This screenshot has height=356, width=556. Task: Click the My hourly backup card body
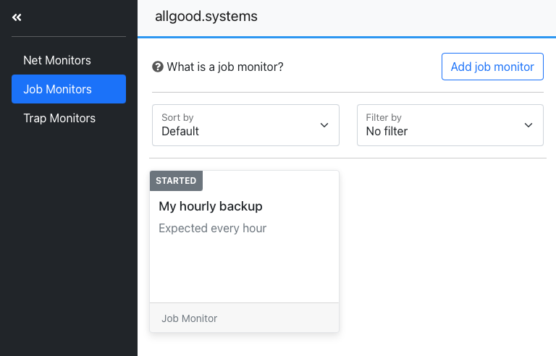244,247
